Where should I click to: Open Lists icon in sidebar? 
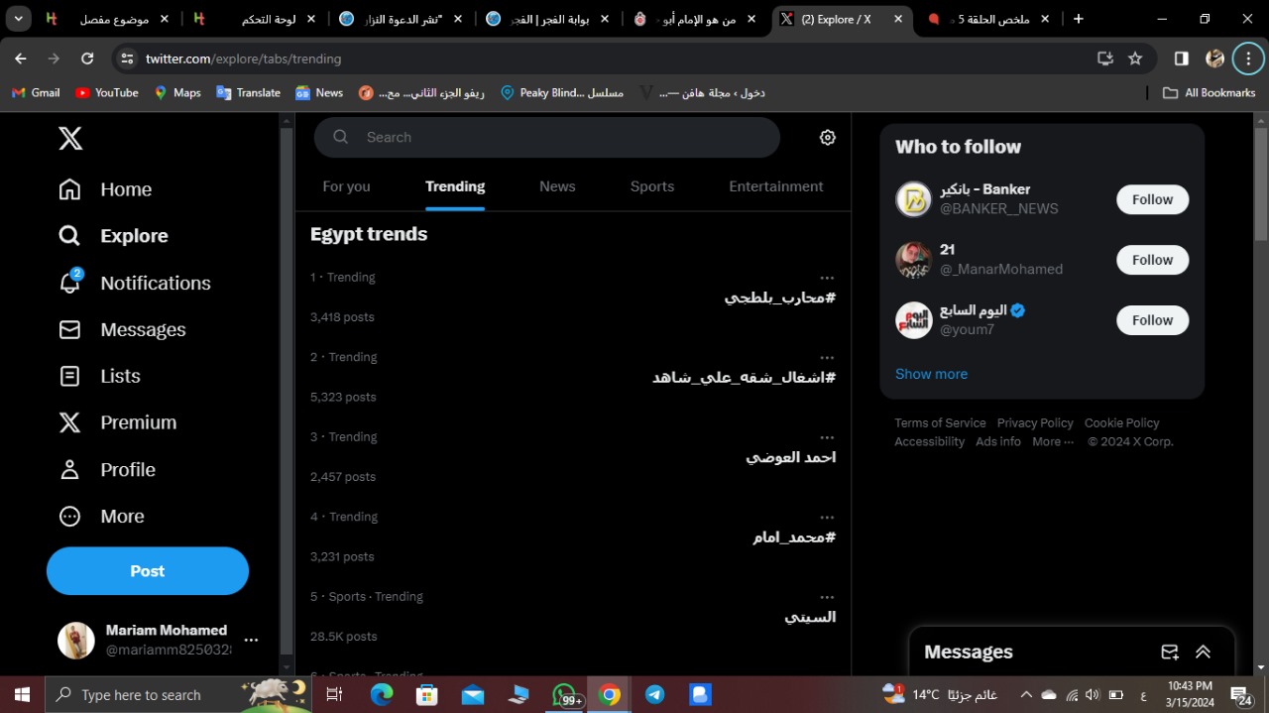point(69,376)
